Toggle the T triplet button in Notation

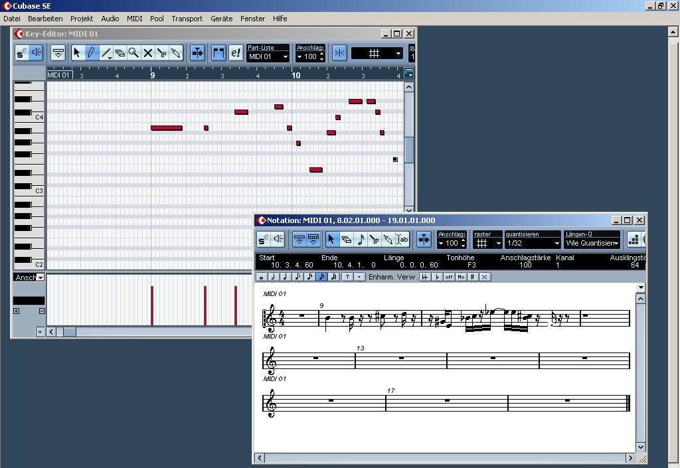(347, 277)
